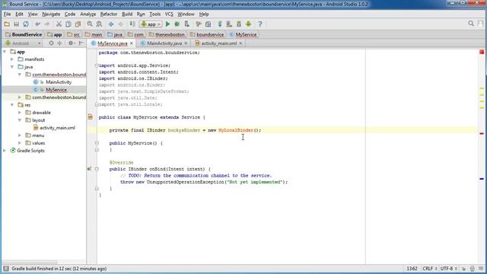This screenshot has width=487, height=274.
Task: Expand the Gradle Scripts node
Action: click(x=5, y=151)
